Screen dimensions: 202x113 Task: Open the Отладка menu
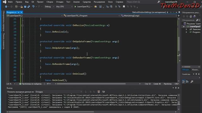click(x=60, y=2)
